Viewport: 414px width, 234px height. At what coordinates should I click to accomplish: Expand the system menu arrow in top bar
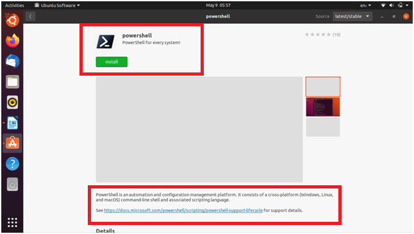407,5
